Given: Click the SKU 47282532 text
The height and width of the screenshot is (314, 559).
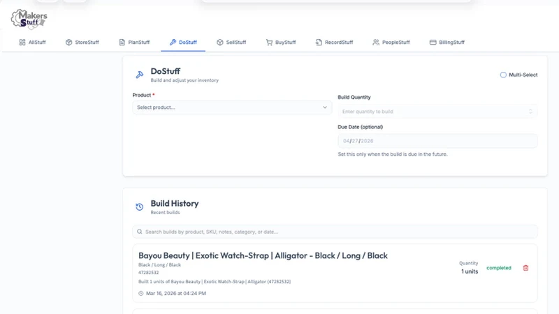Looking at the screenshot, I should tap(149, 273).
